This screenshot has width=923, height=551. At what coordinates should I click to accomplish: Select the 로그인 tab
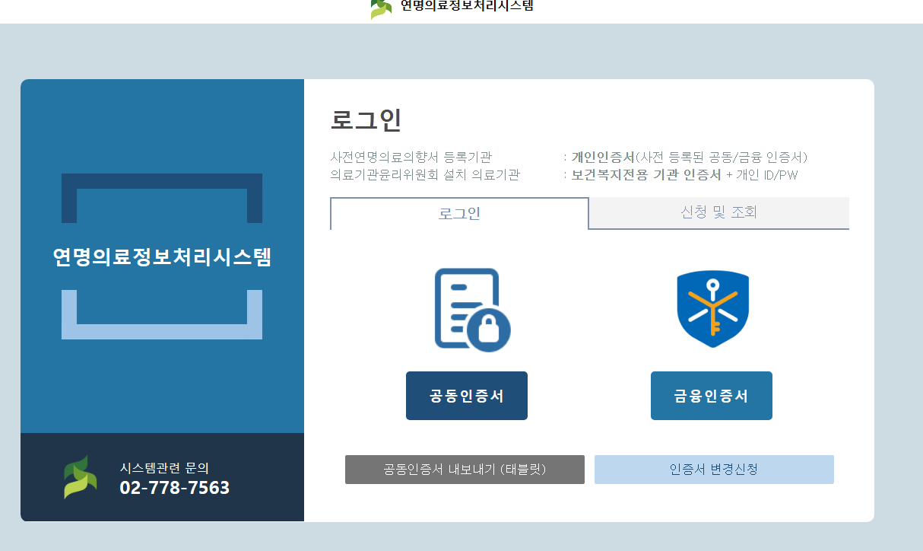pos(458,213)
